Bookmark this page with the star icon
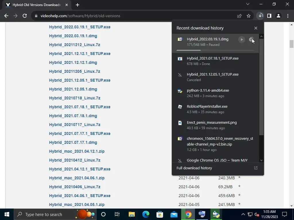 pos(249,16)
